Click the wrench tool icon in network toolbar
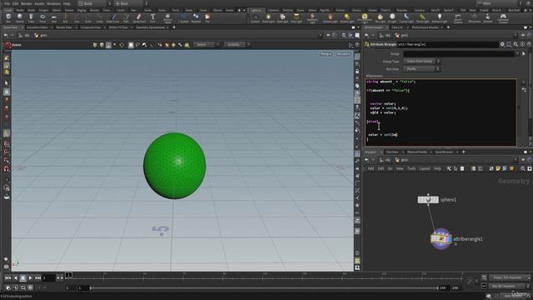 tap(449, 168)
